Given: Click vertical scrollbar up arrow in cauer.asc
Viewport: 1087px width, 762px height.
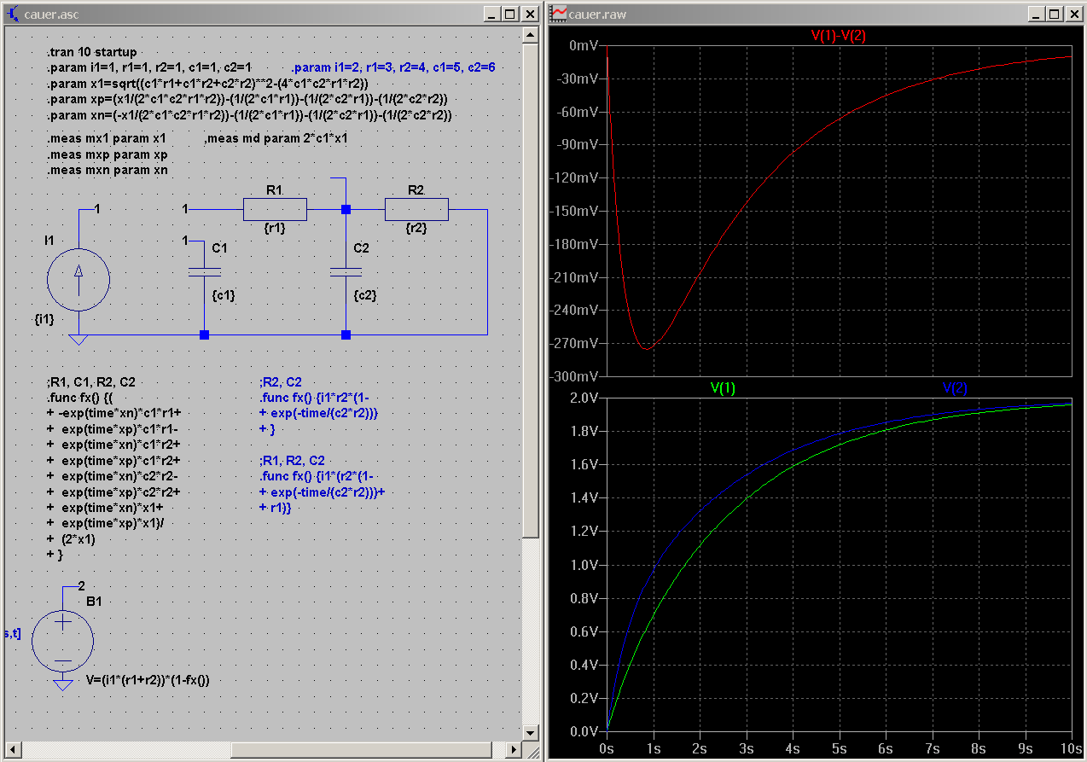Looking at the screenshot, I should click(x=531, y=34).
